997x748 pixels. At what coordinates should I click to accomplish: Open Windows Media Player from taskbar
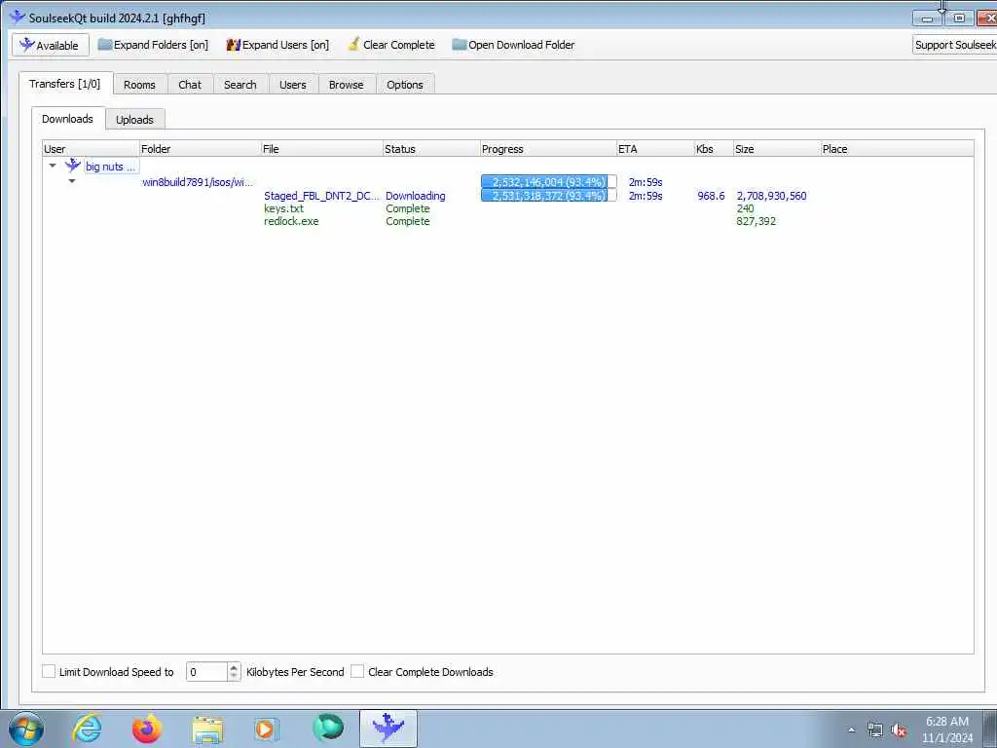[x=267, y=729]
